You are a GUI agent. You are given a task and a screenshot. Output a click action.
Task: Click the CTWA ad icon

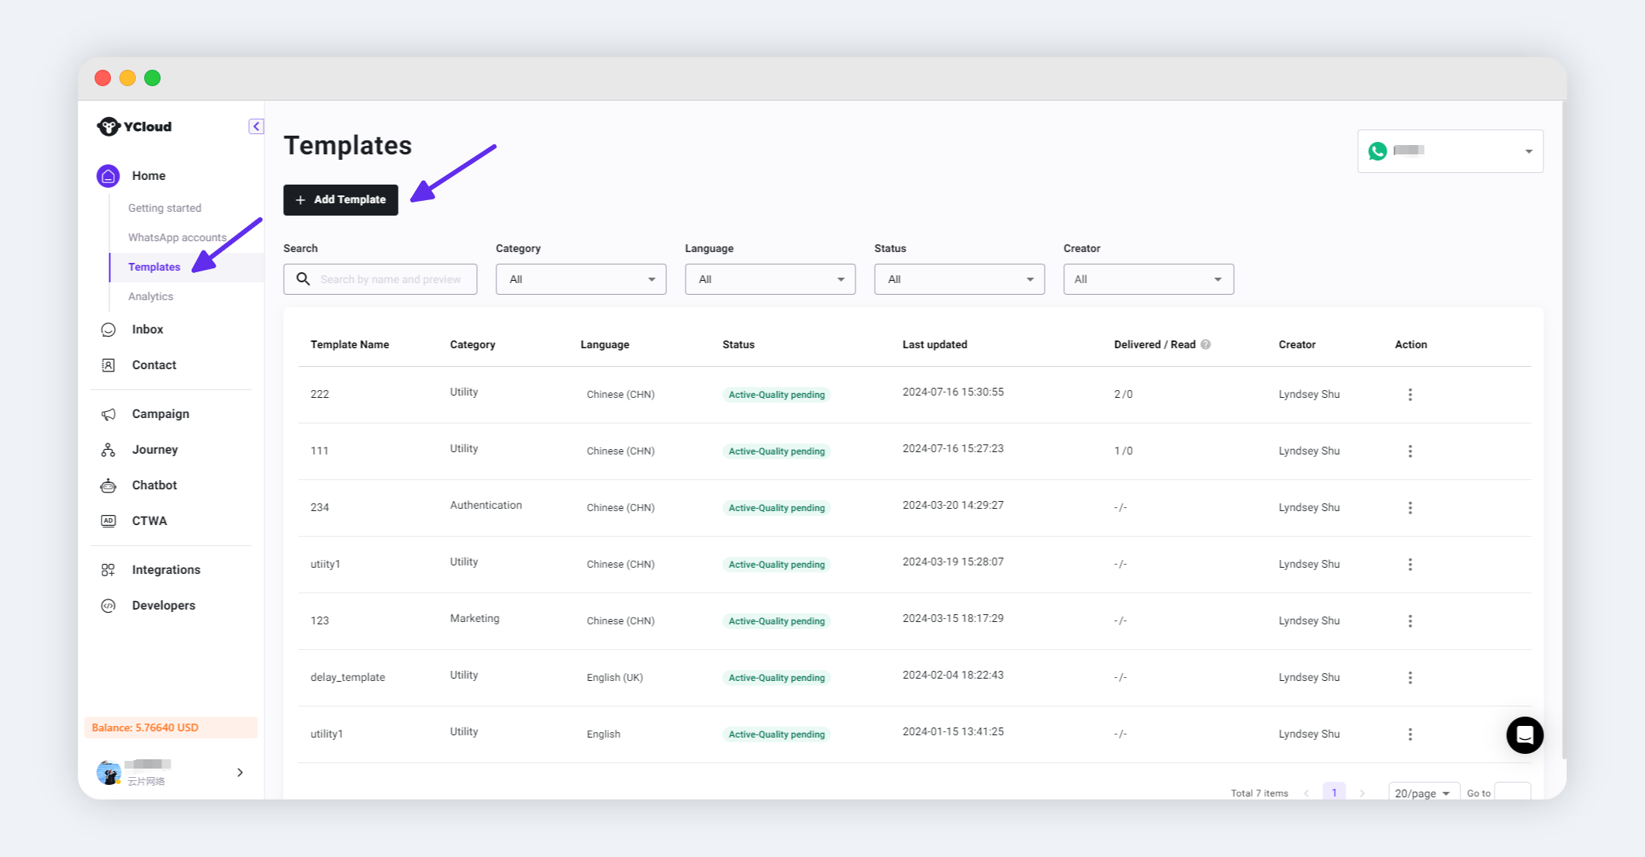109,521
